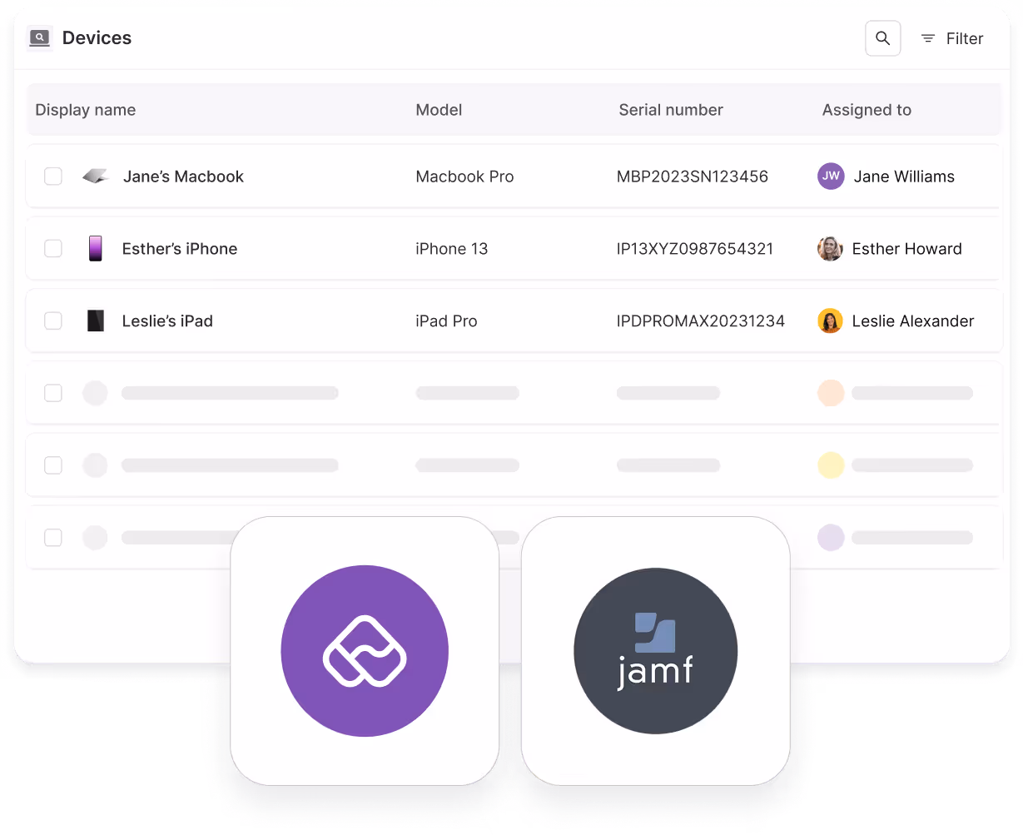Open the Jamf integration tile

coord(655,651)
